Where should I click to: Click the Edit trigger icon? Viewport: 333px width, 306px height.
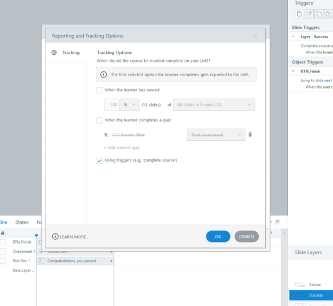(x=309, y=13)
